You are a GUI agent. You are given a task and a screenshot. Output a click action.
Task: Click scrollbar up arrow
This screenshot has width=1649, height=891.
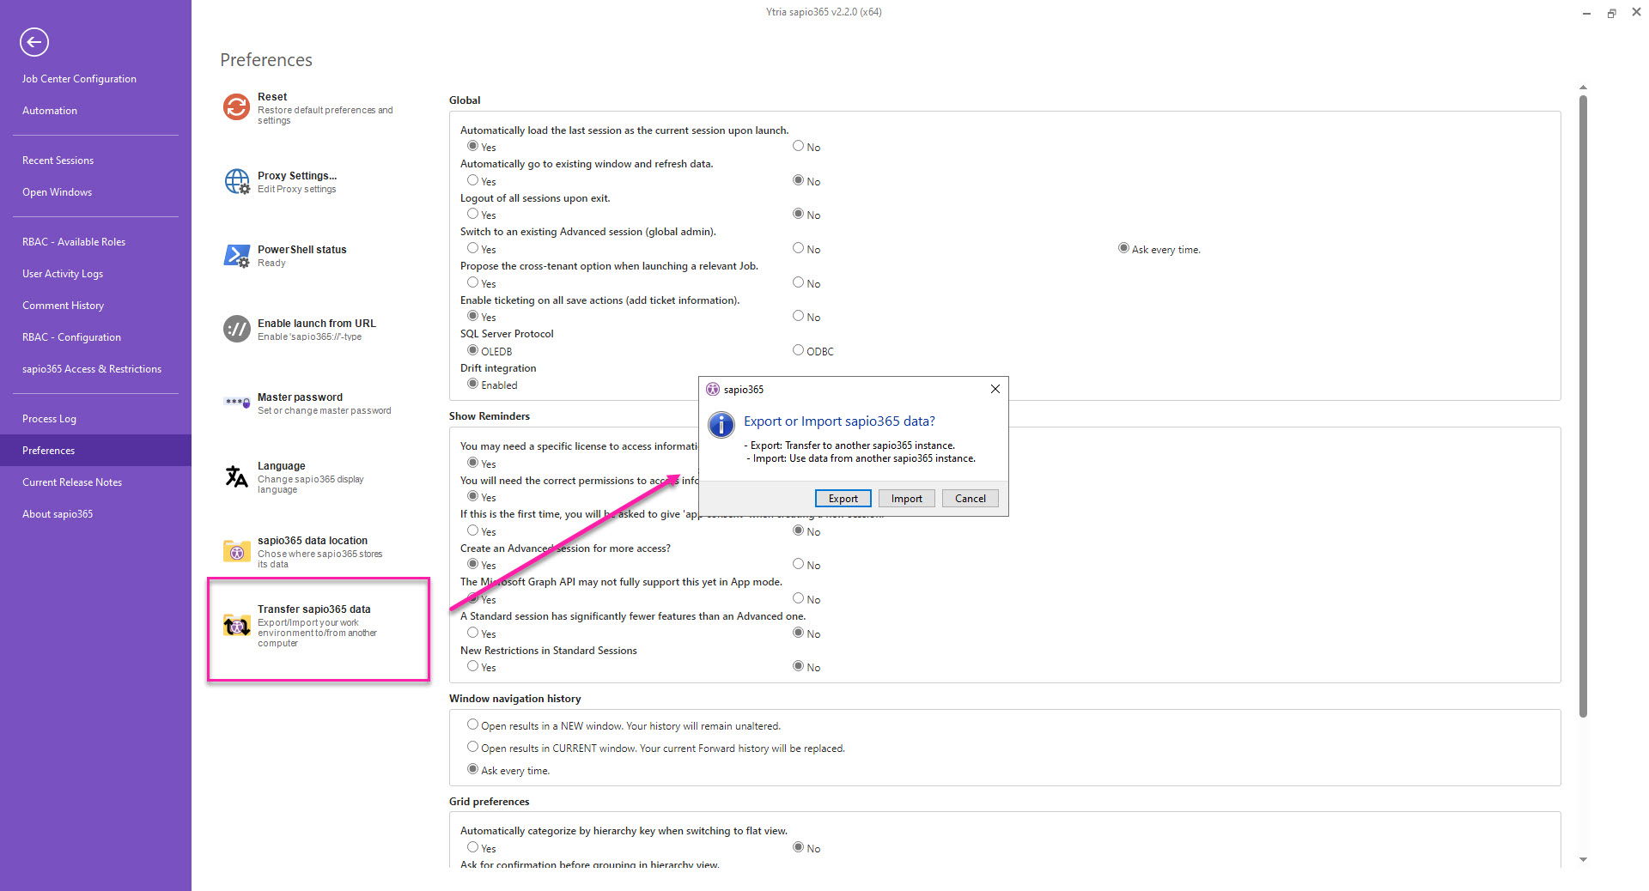coord(1583,87)
